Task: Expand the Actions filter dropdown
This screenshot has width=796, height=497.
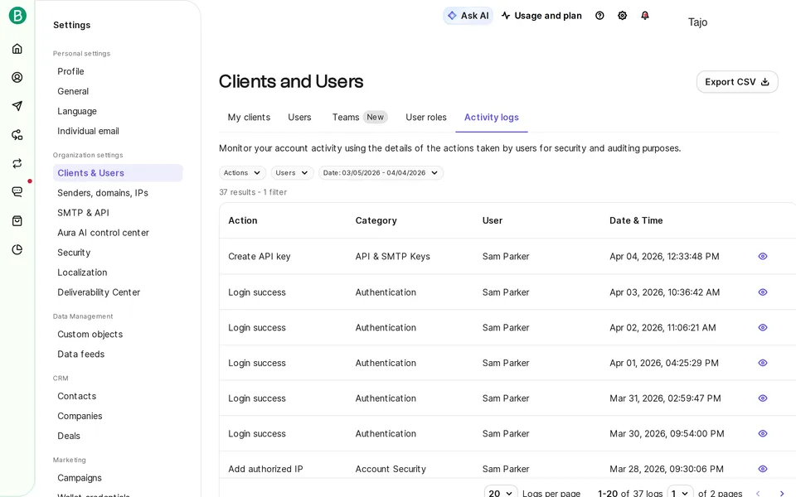Action: pyautogui.click(x=242, y=173)
